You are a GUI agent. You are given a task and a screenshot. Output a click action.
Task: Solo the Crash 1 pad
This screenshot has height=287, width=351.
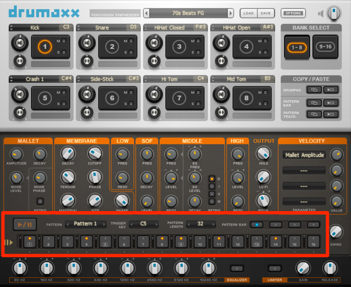point(64,104)
